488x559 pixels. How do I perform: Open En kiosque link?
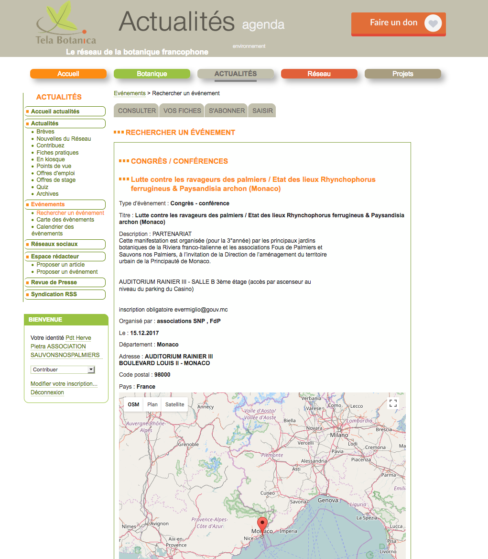[51, 159]
